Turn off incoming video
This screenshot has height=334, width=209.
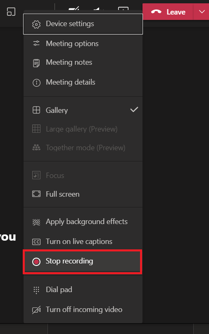[x=83, y=310]
